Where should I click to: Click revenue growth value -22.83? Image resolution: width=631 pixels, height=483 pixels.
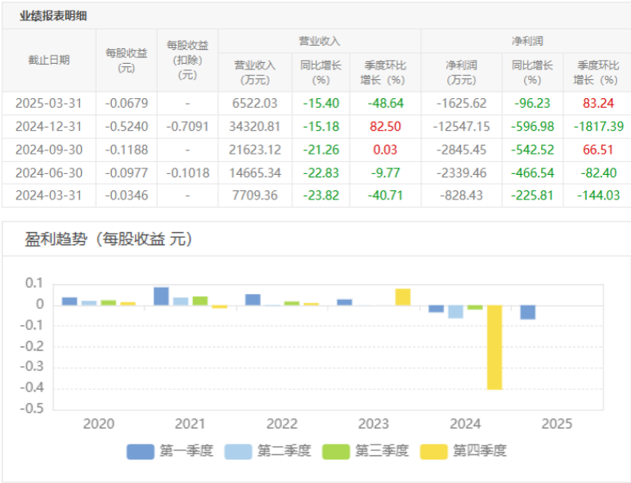(x=320, y=173)
